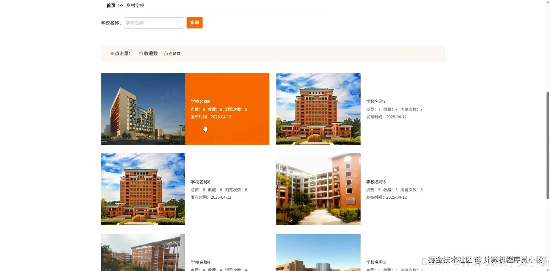Click the 学校名称8 title text
This screenshot has width=550, height=271.
point(200,101)
